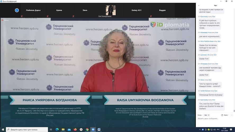This screenshot has height=132, width=235.
Task: Attach a file with the Файл button
Action: click(x=224, y=115)
